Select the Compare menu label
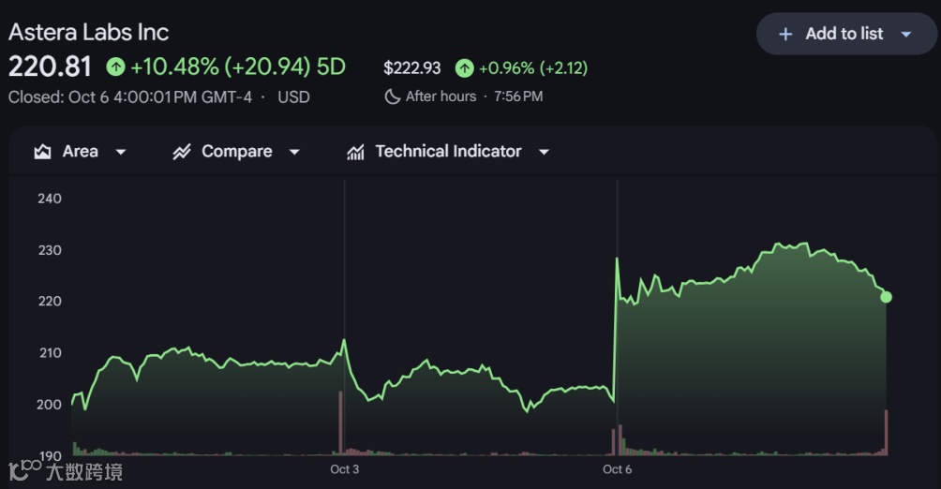Image resolution: width=941 pixels, height=489 pixels. point(236,152)
